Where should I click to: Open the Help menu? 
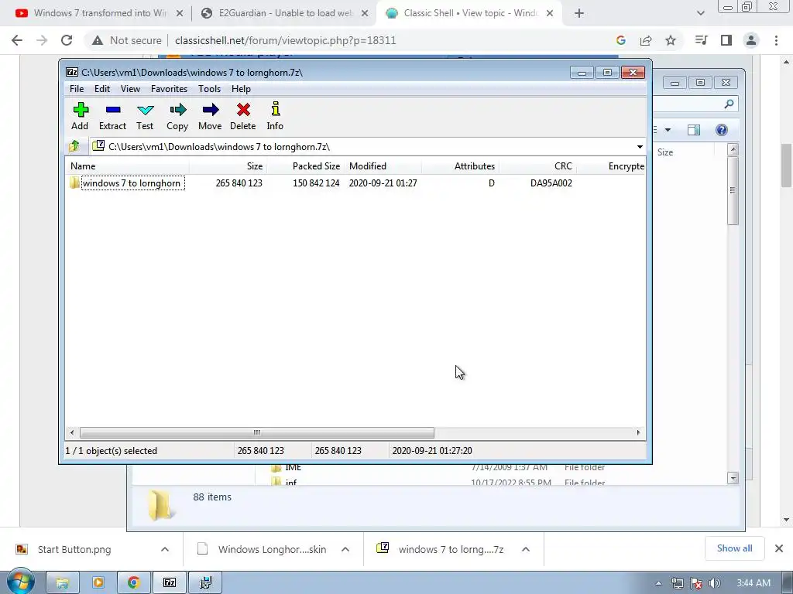[x=242, y=89]
